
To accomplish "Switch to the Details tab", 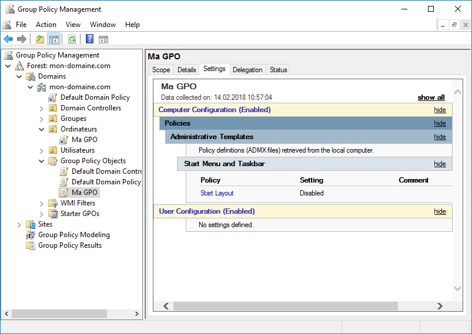I will pyautogui.click(x=187, y=70).
